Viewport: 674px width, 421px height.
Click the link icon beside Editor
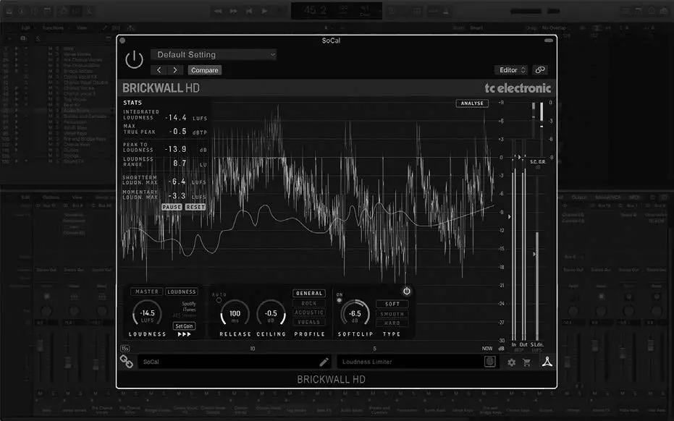[x=539, y=70]
